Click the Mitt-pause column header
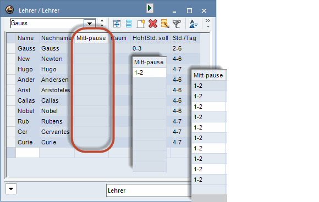Viewport: 319px width, 202px height. pos(91,38)
